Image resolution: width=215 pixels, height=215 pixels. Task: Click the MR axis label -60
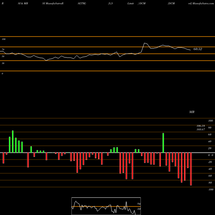pos(210,176)
